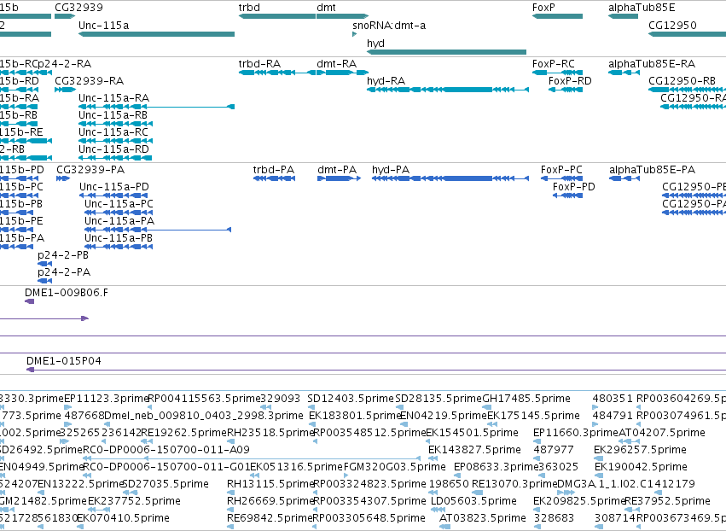Click EST EK209825.5prime

coord(579,501)
